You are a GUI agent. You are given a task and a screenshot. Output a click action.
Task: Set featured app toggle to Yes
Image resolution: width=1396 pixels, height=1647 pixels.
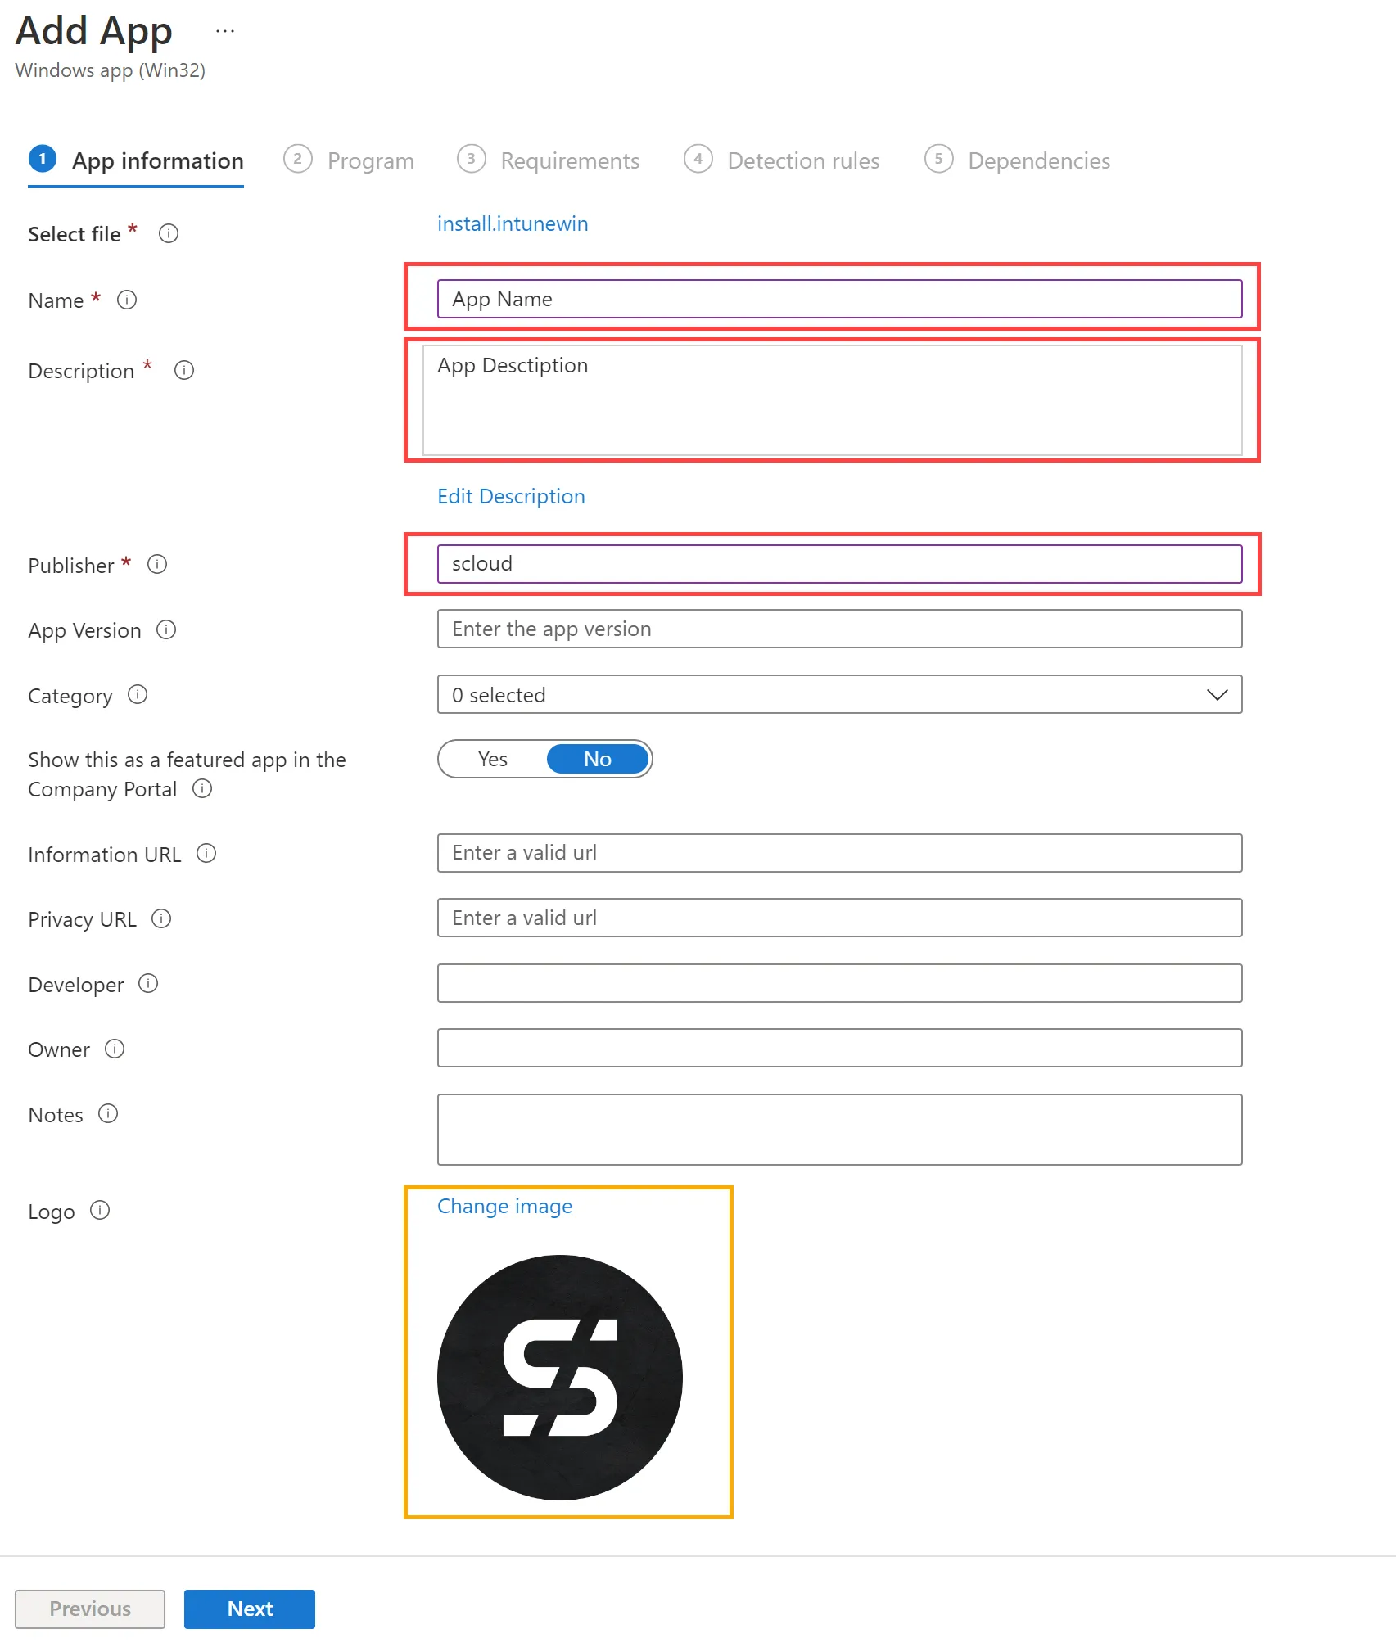493,759
